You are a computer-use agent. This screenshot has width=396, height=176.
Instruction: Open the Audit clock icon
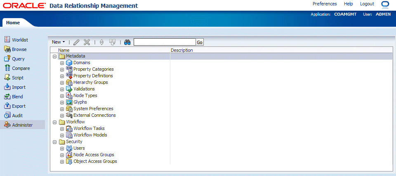coord(7,115)
